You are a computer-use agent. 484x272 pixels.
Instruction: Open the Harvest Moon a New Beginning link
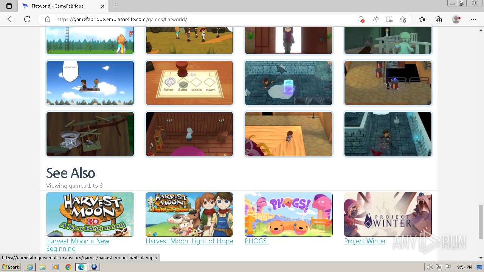point(78,245)
